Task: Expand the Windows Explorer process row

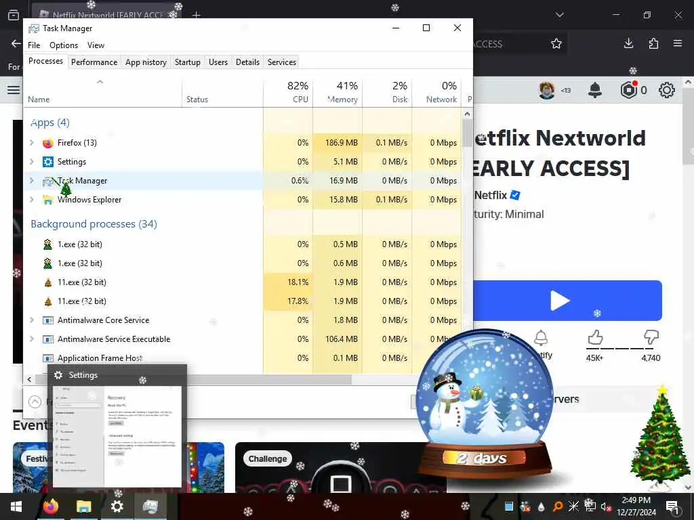Action: [x=31, y=200]
